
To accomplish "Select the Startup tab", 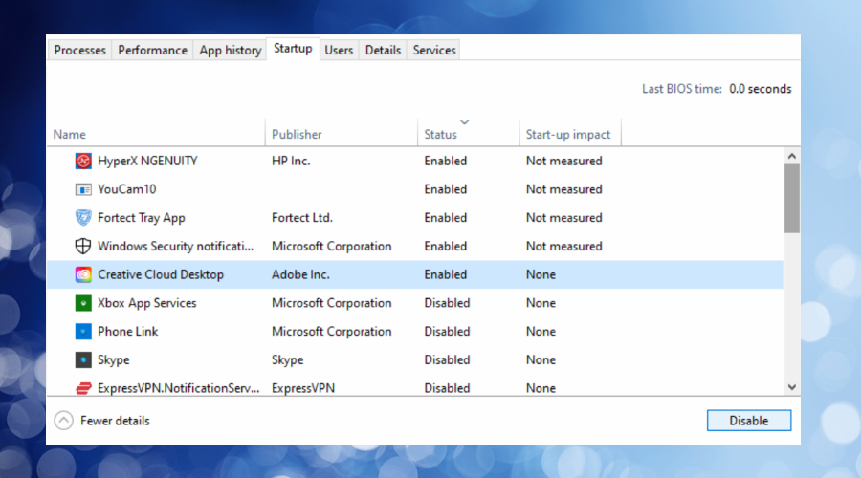I will tap(293, 49).
